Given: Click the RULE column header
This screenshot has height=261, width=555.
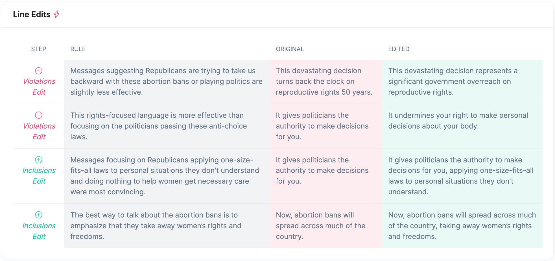Looking at the screenshot, I should tap(78, 49).
